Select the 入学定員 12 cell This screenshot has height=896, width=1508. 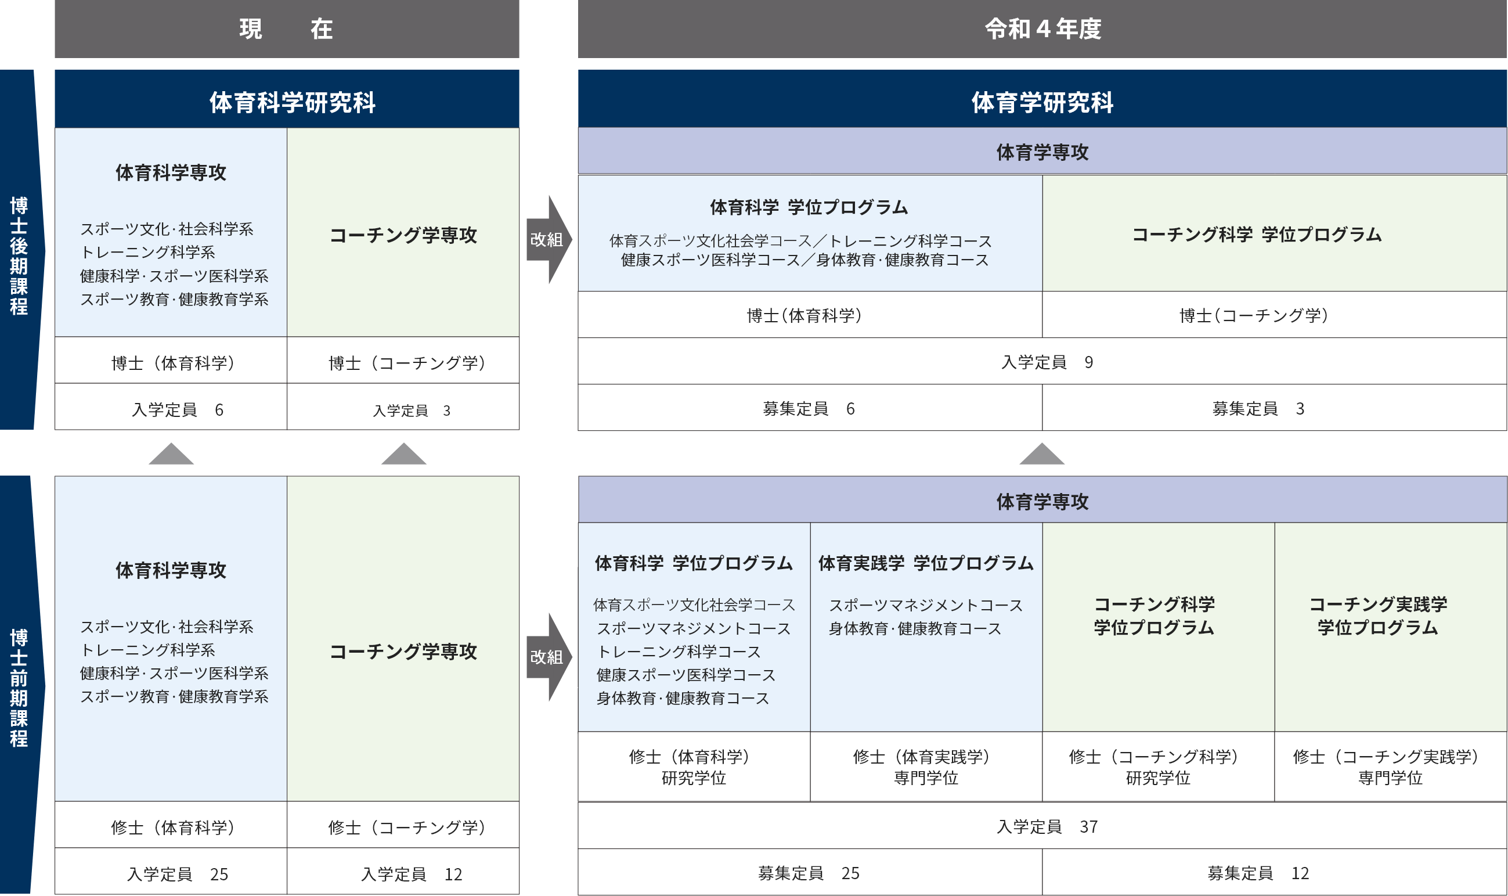coord(403,871)
